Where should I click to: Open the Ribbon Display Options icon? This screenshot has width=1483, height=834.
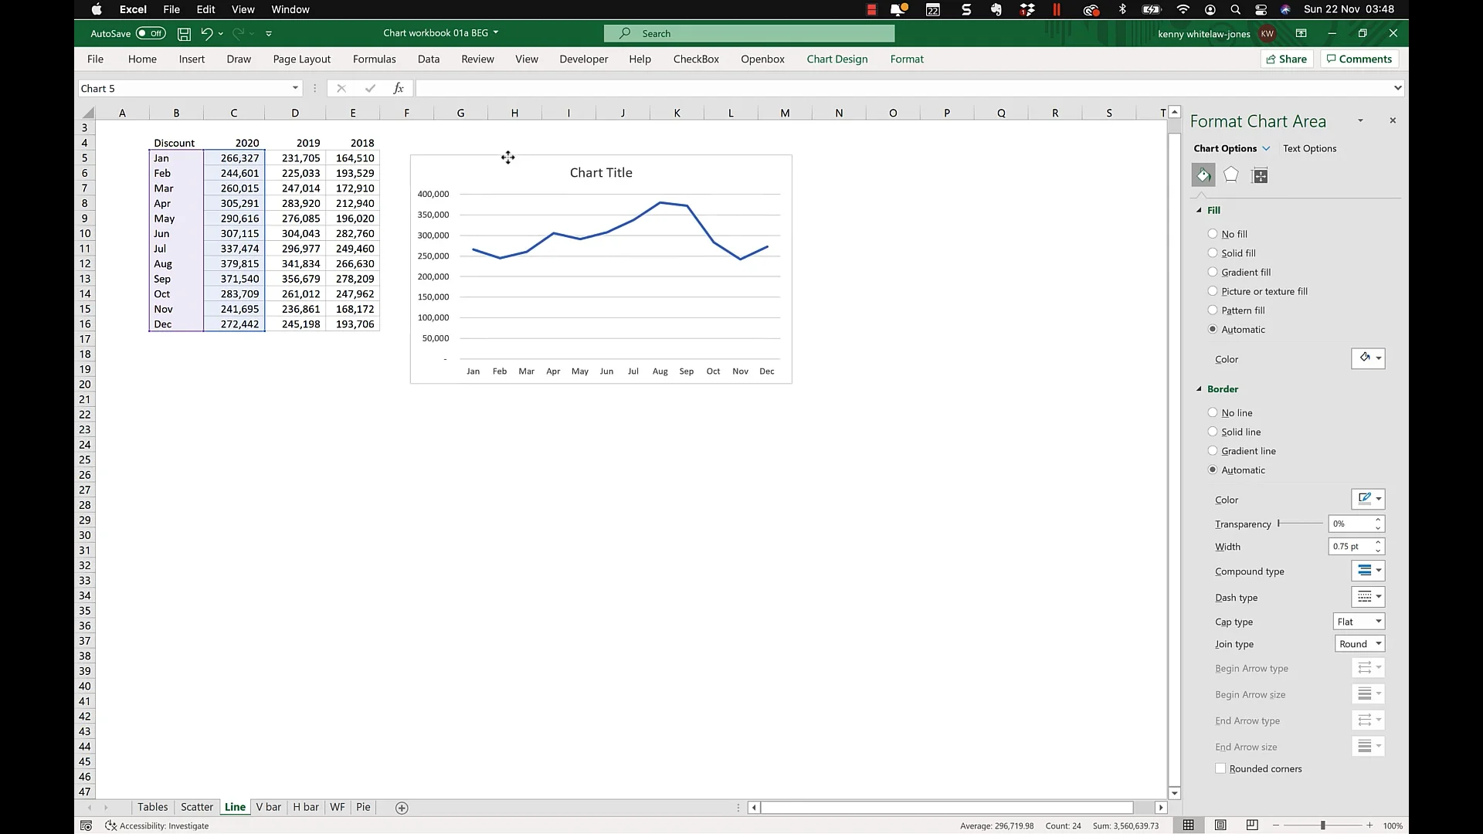pyautogui.click(x=1301, y=33)
